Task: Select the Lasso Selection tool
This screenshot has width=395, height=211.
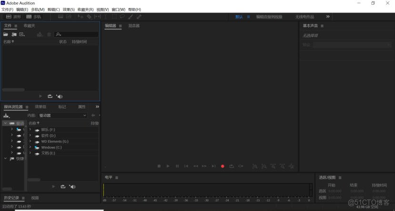Action: point(122,17)
